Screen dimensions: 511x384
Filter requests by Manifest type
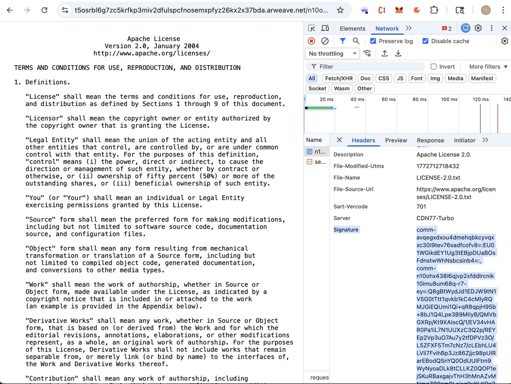point(482,78)
